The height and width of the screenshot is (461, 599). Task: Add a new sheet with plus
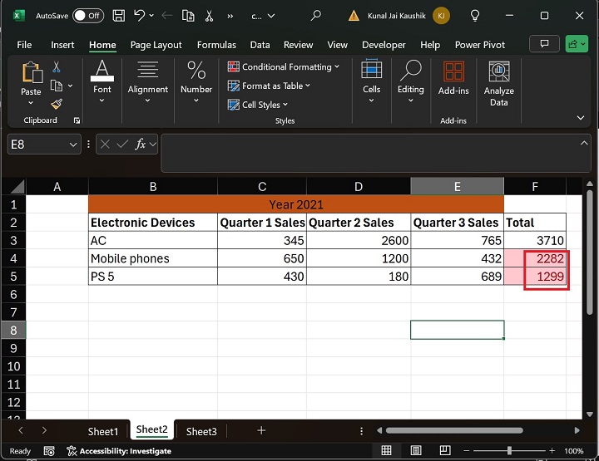coord(261,430)
